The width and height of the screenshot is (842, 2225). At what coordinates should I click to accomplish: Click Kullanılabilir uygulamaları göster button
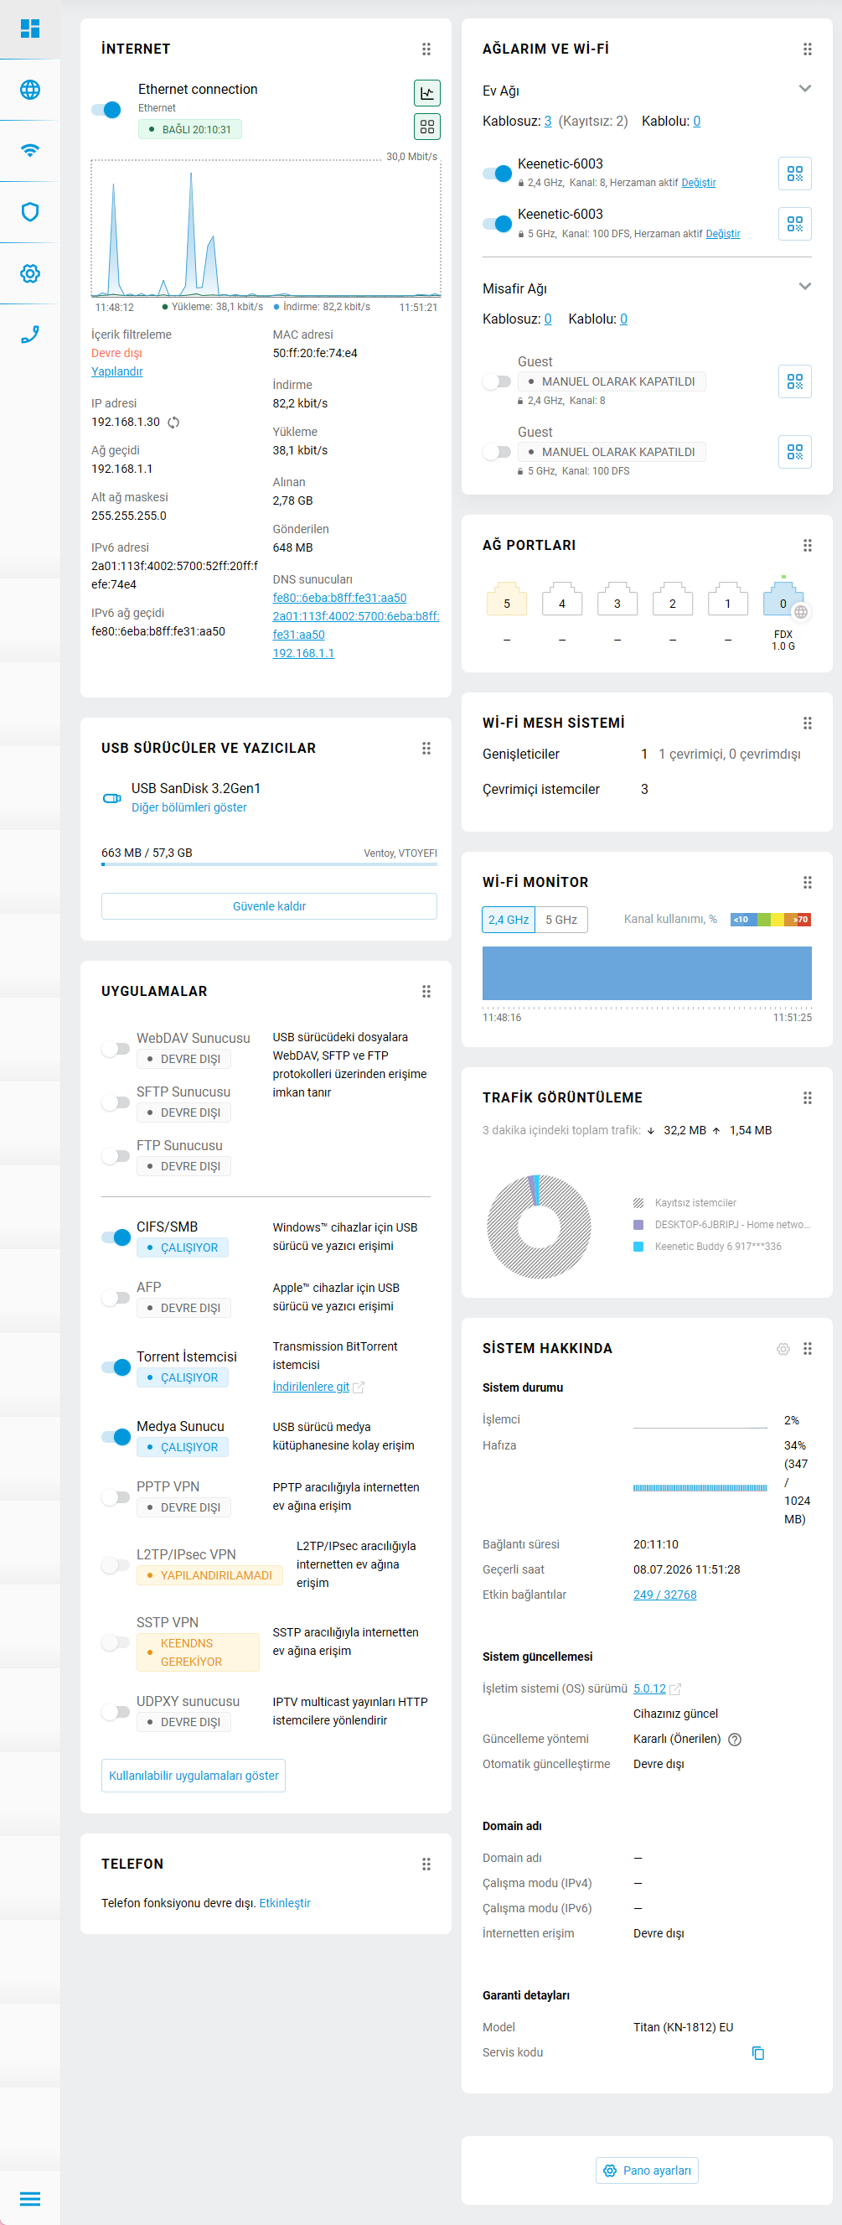(194, 1776)
